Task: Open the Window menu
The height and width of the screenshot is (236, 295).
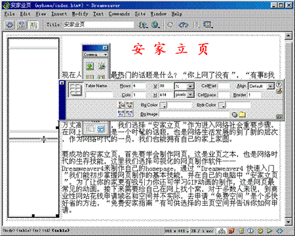Action: [x=158, y=14]
